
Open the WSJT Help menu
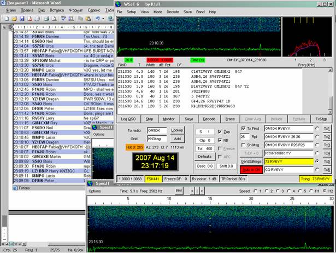pos(213,12)
